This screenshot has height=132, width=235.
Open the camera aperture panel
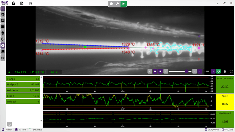click(3, 14)
